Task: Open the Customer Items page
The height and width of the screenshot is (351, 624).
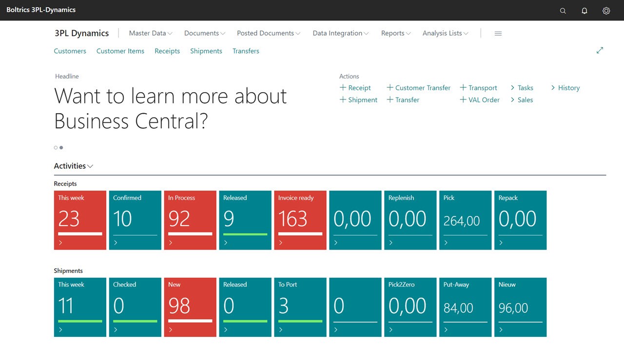Action: [120, 51]
